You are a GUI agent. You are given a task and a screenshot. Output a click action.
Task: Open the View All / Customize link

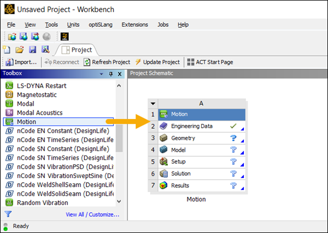(91, 214)
